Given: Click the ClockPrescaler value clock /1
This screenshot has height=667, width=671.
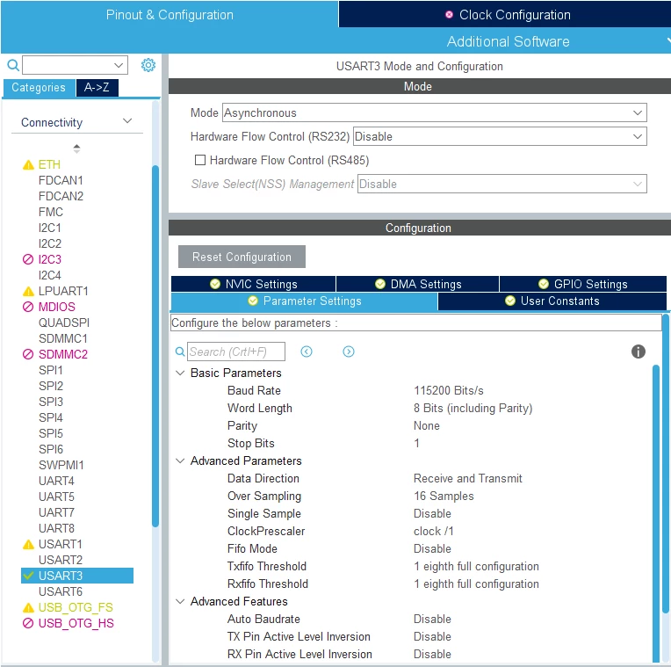Looking at the screenshot, I should [434, 531].
